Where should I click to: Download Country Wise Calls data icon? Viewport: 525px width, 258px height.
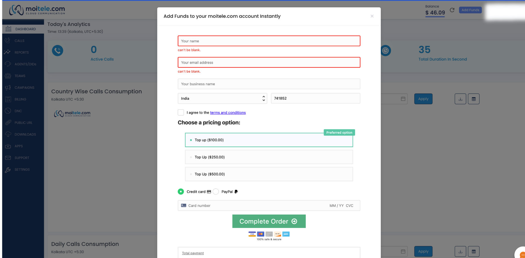click(x=460, y=99)
